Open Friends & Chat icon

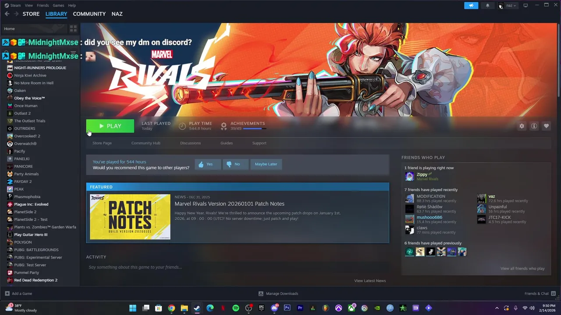pyautogui.click(x=554, y=294)
